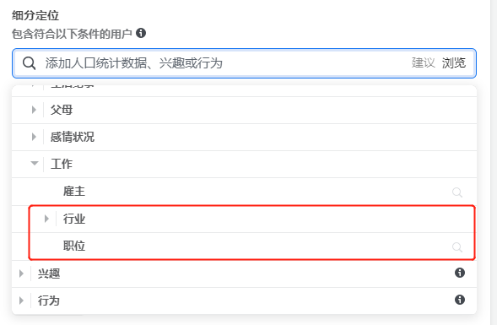497x325 pixels.
Task: Expand the 行为 category arrow
Action: tap(21, 301)
